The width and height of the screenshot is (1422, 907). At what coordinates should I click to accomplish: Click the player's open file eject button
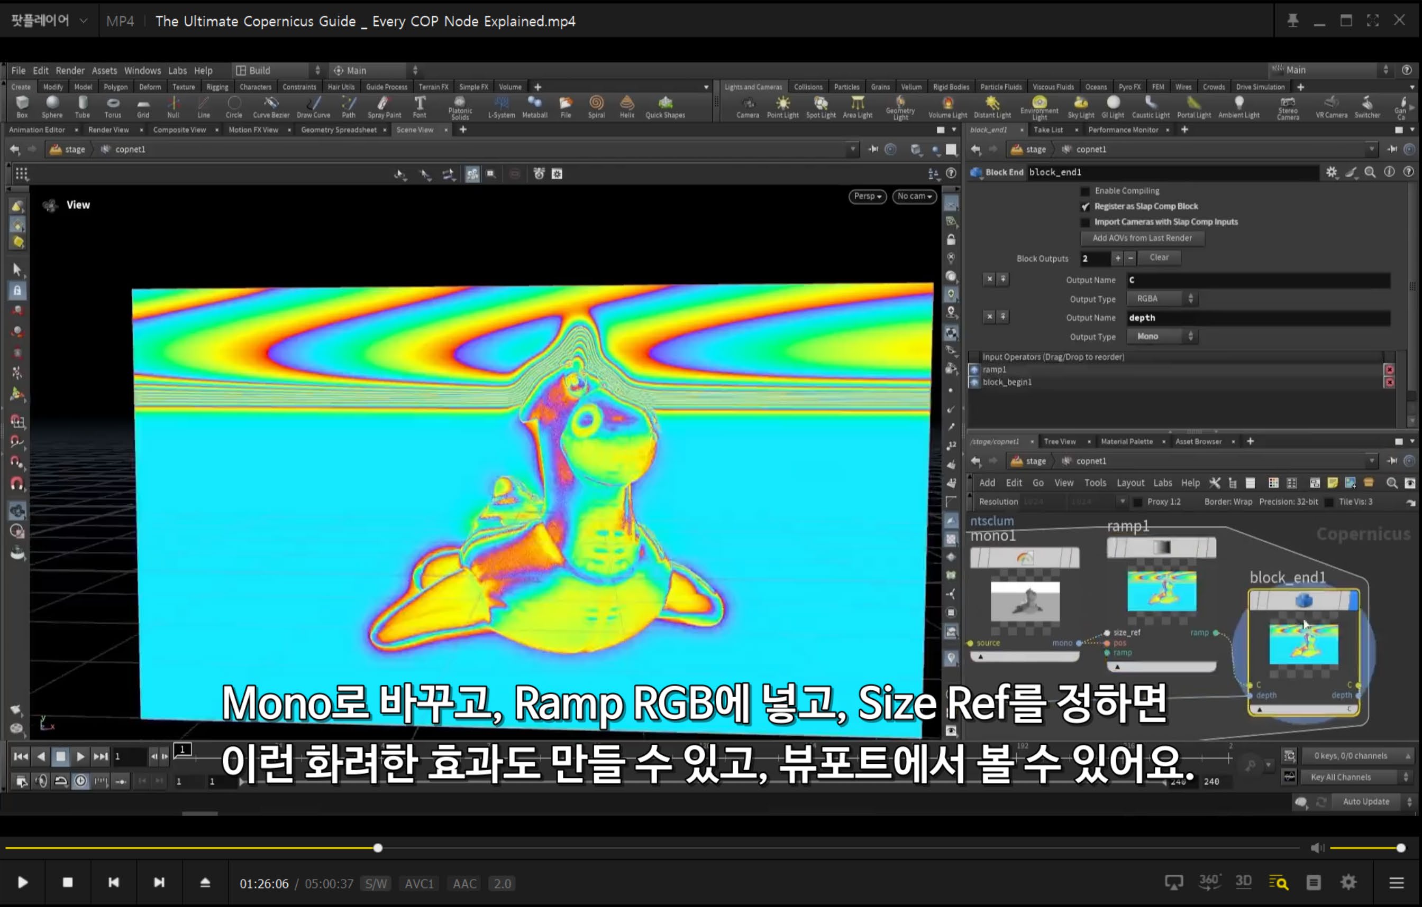pyautogui.click(x=205, y=883)
